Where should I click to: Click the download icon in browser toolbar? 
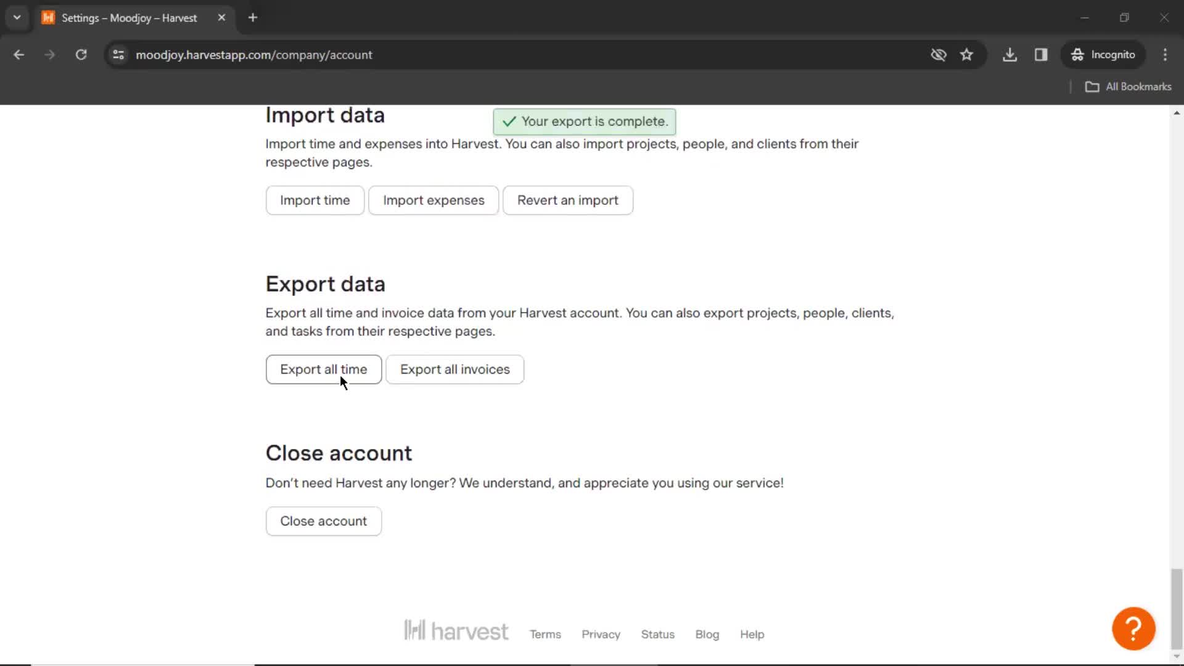pyautogui.click(x=1010, y=54)
